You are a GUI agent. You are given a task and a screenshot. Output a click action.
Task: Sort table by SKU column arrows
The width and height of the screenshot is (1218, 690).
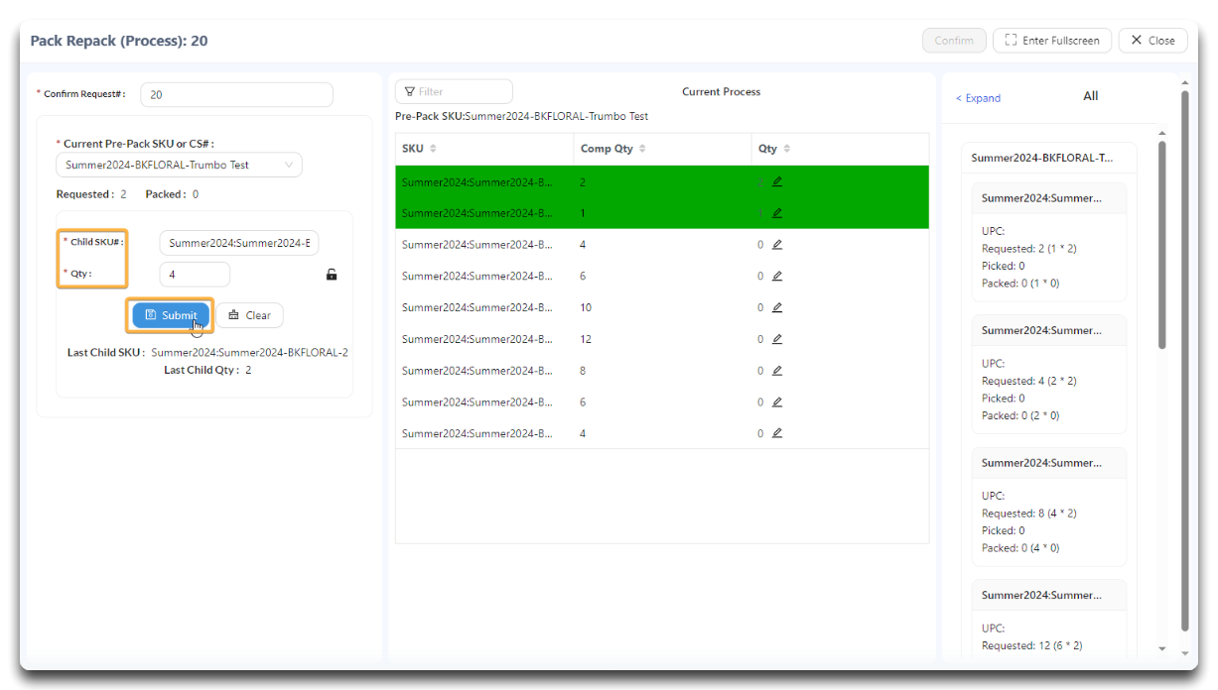(x=433, y=149)
